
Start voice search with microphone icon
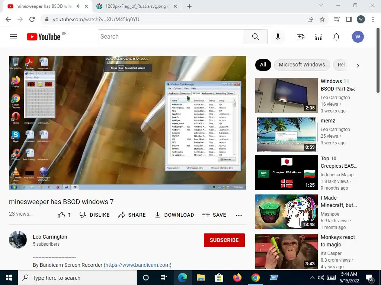click(278, 37)
